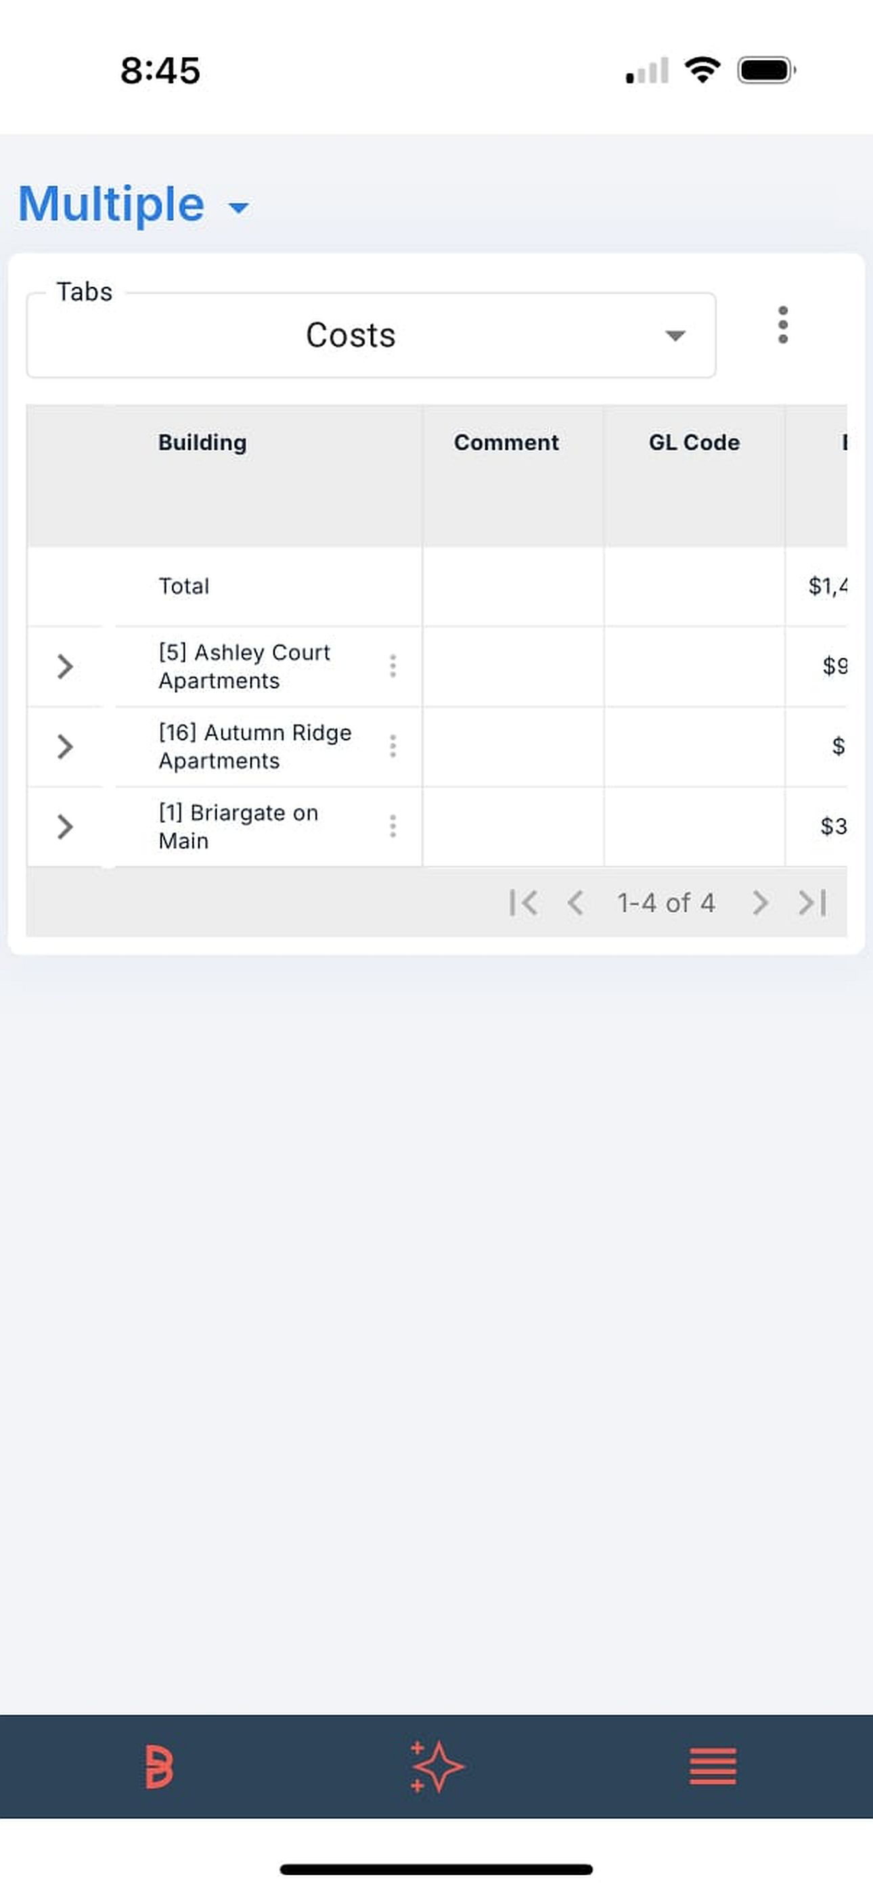Select the Comment column header
This screenshot has width=873, height=1892.
[x=506, y=442]
